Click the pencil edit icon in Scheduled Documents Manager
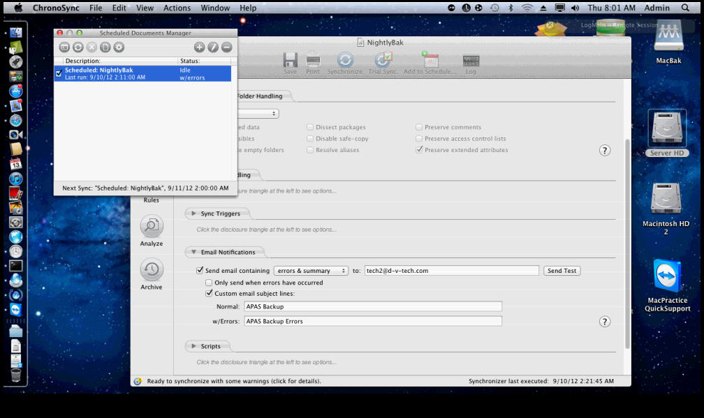Viewport: 704px width, 418px height. [213, 47]
